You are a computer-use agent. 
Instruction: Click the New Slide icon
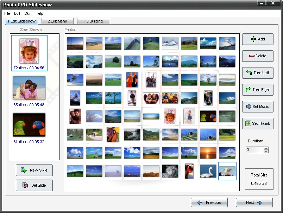(24, 170)
